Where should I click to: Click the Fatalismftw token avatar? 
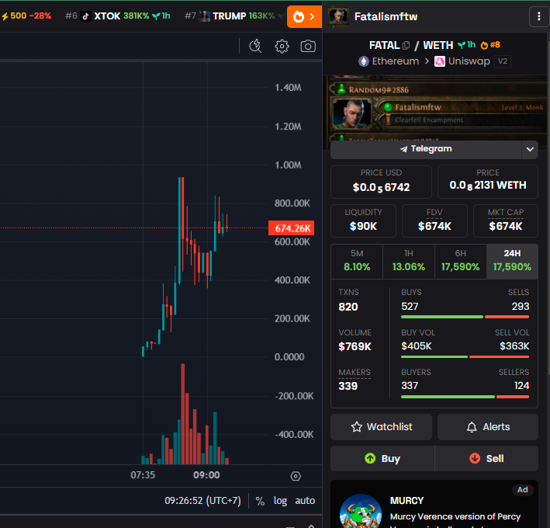pyautogui.click(x=338, y=16)
